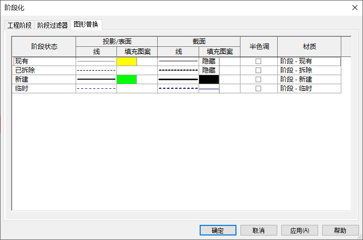Edit projection line style for 新建
The height and width of the screenshot is (240, 363).
coord(96,79)
